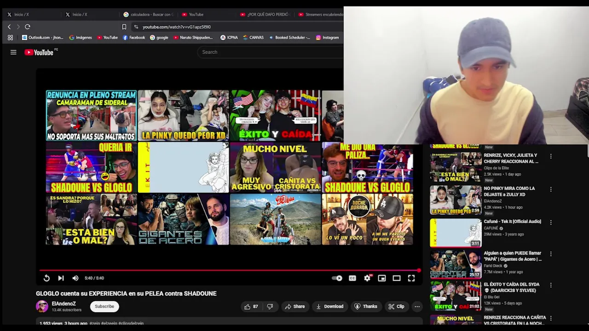This screenshot has width=589, height=331.
Task: Switch to the second Inicio / X tab
Action: [x=90, y=14]
